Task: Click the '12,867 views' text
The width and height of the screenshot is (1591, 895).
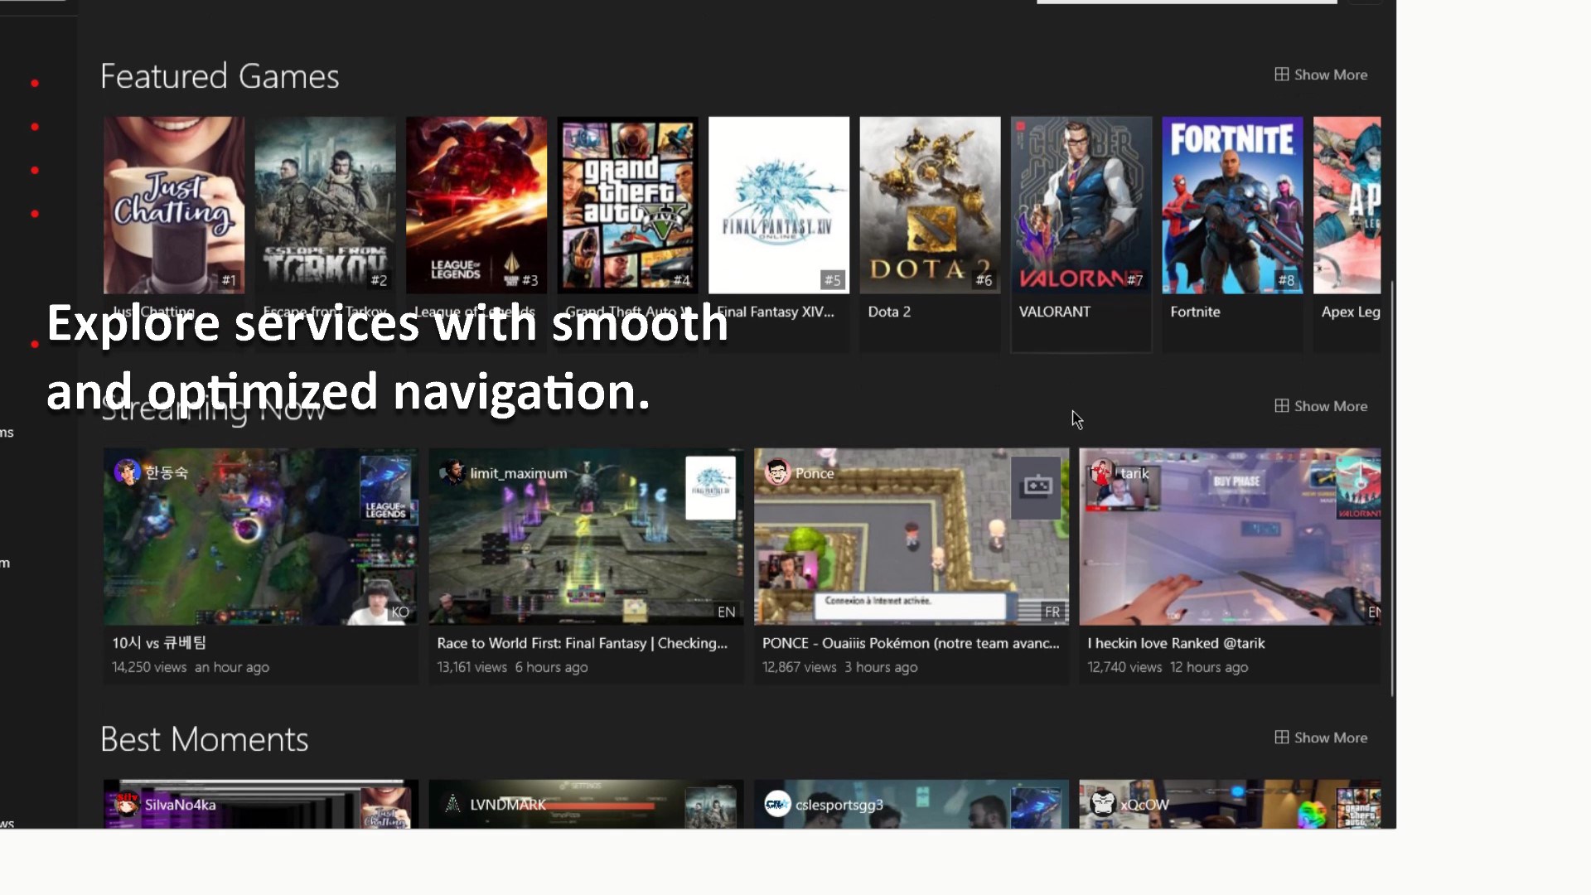Action: pyautogui.click(x=800, y=667)
